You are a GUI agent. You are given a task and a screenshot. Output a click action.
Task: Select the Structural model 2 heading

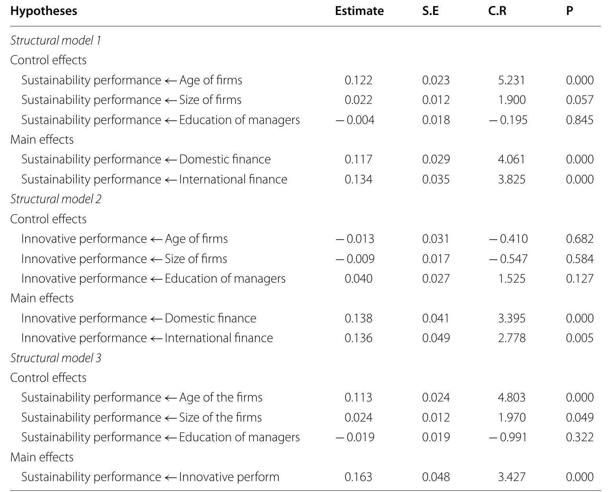point(56,199)
